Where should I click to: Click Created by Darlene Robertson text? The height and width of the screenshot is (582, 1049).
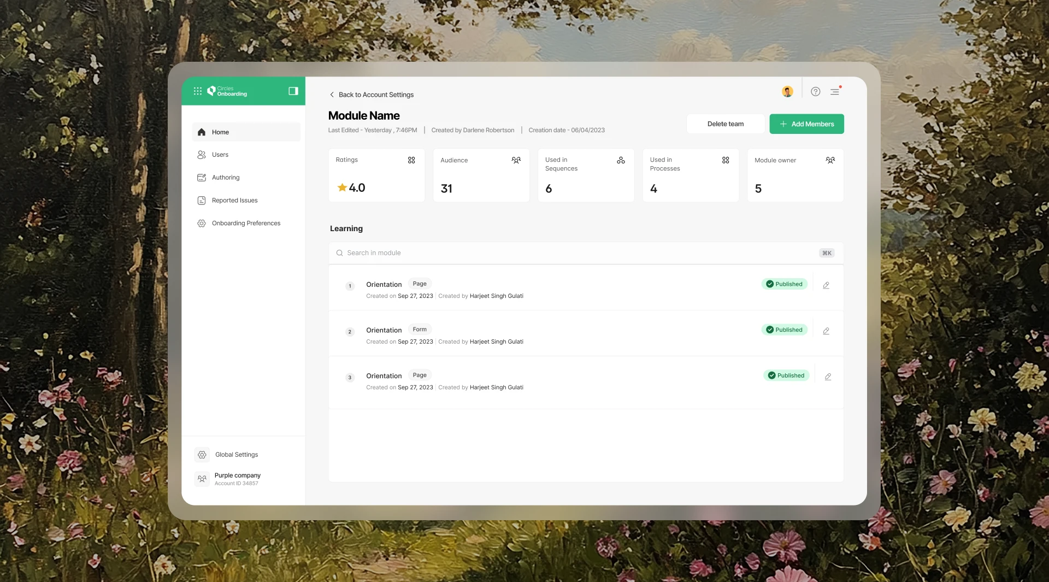(473, 130)
